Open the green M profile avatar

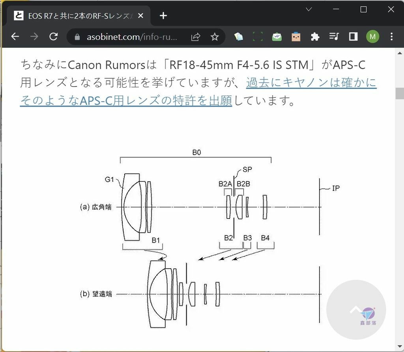coord(372,37)
